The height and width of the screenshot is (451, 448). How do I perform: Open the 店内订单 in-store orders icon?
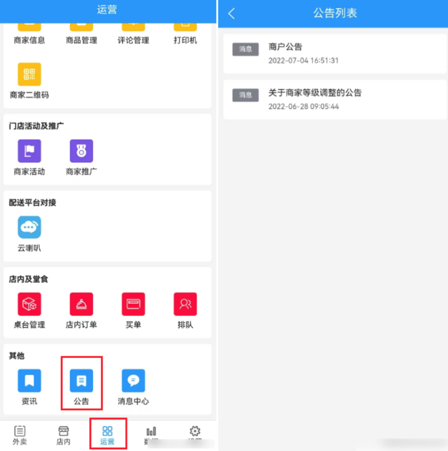81,303
